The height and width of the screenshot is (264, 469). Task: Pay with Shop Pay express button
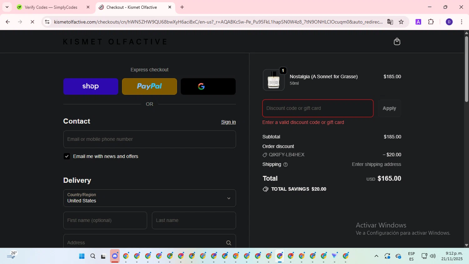coord(91,86)
